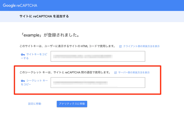Select the blurred secret key field
184x133 pixels.
point(98,83)
